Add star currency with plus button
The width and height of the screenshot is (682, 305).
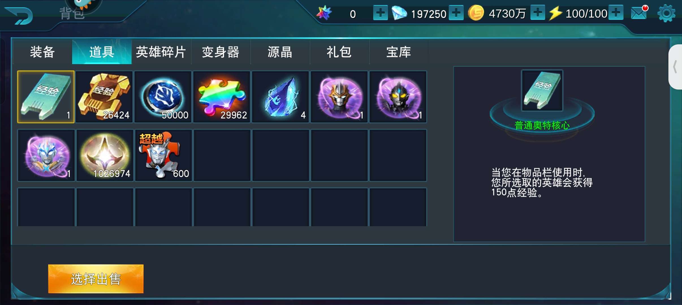pyautogui.click(x=380, y=13)
